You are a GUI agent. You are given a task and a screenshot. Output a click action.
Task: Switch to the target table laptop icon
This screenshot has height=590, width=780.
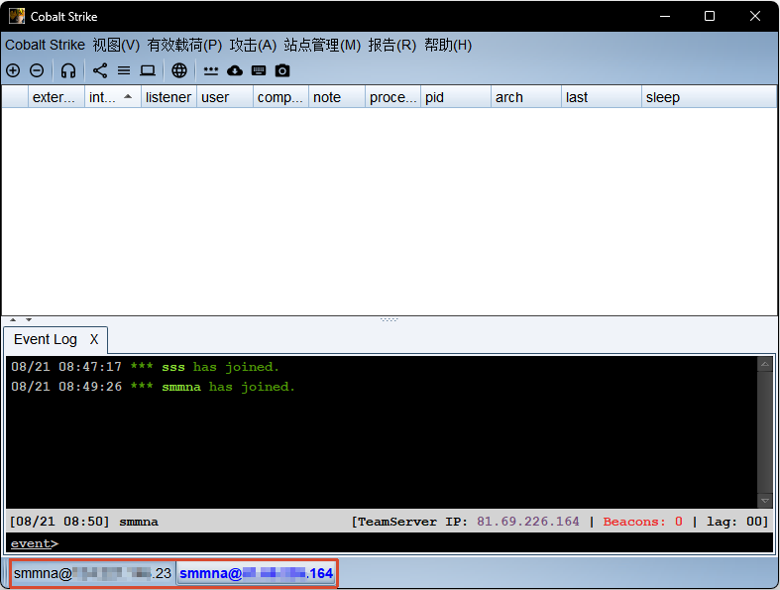tap(148, 70)
